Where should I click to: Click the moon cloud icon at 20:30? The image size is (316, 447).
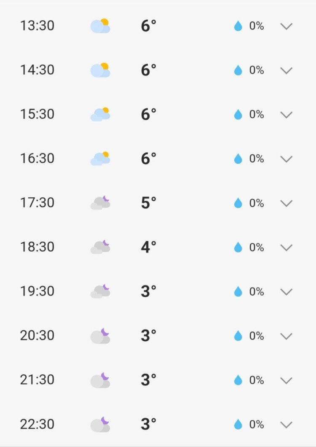(100, 336)
